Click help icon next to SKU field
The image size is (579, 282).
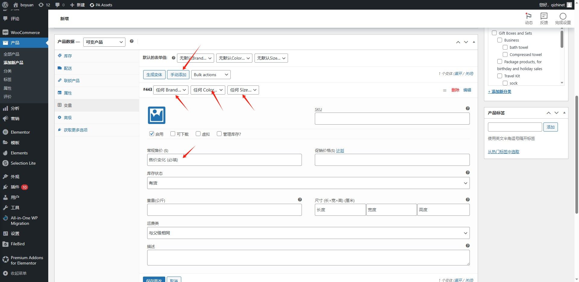pyautogui.click(x=467, y=108)
